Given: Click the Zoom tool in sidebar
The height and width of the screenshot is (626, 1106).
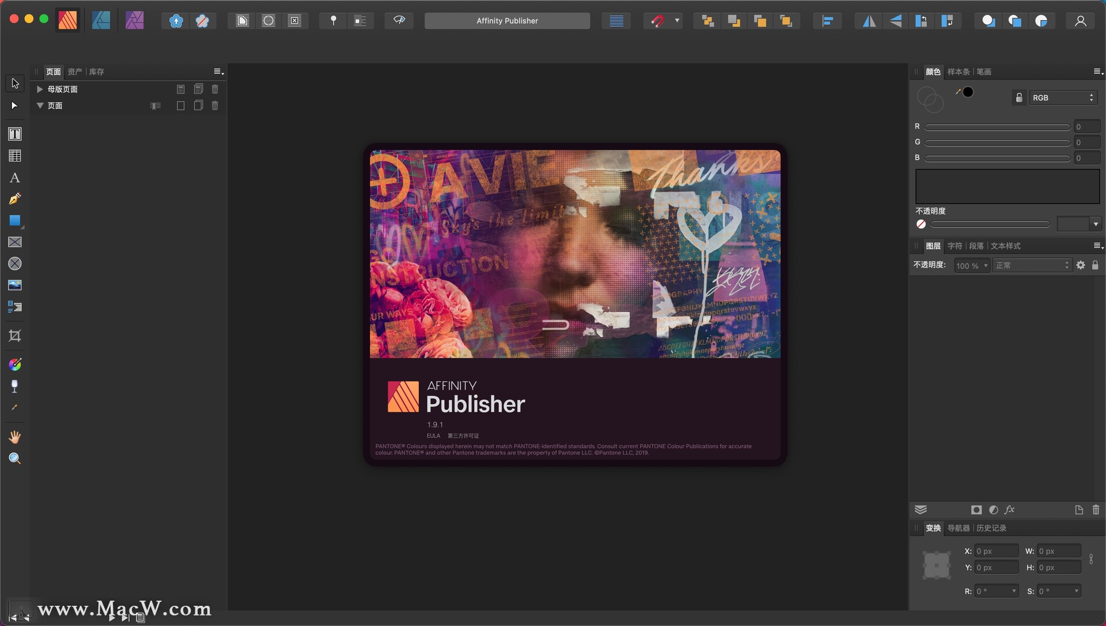Looking at the screenshot, I should (x=14, y=457).
